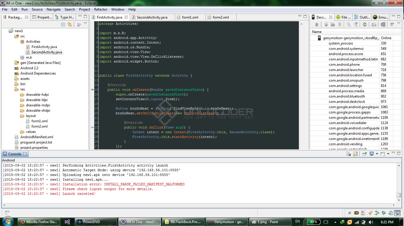Toggle Link with Editor arrows icon

point(70,24)
